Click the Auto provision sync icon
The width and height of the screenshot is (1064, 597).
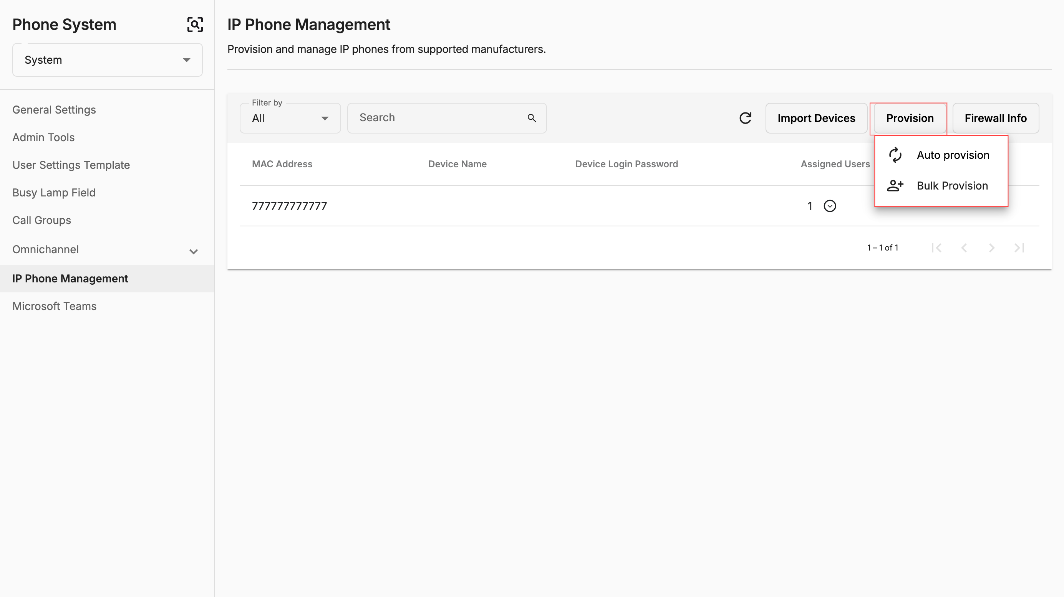point(895,155)
